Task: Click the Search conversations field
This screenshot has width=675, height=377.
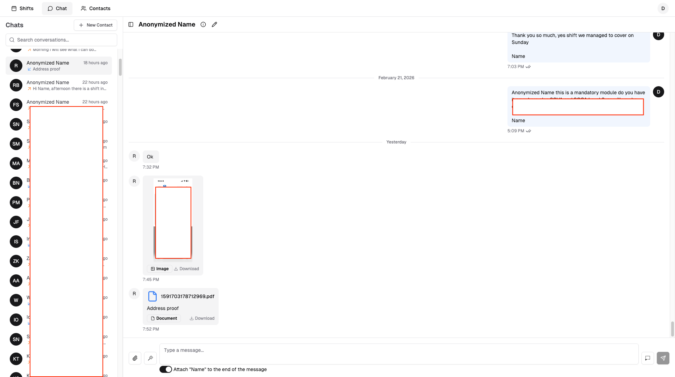Action: click(x=61, y=40)
